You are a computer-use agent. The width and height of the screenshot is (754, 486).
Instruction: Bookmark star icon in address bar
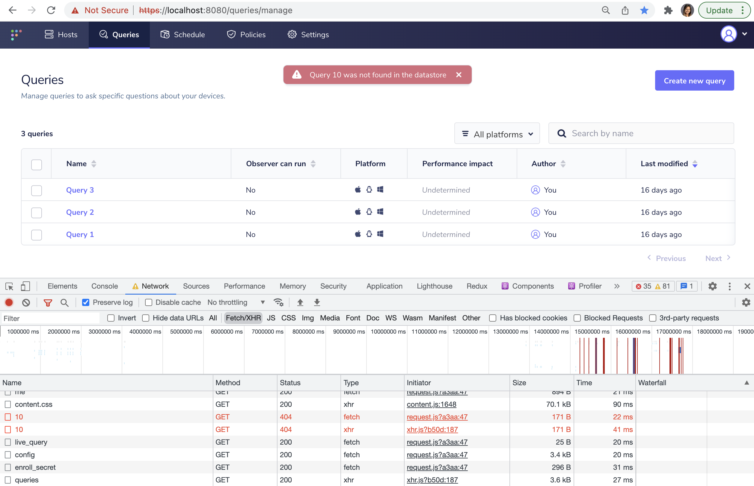coord(644,10)
